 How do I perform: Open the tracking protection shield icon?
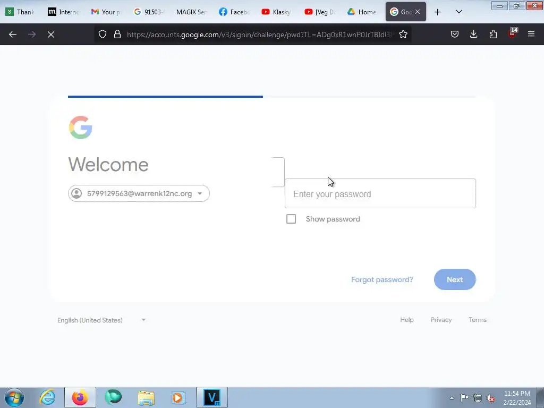click(103, 35)
